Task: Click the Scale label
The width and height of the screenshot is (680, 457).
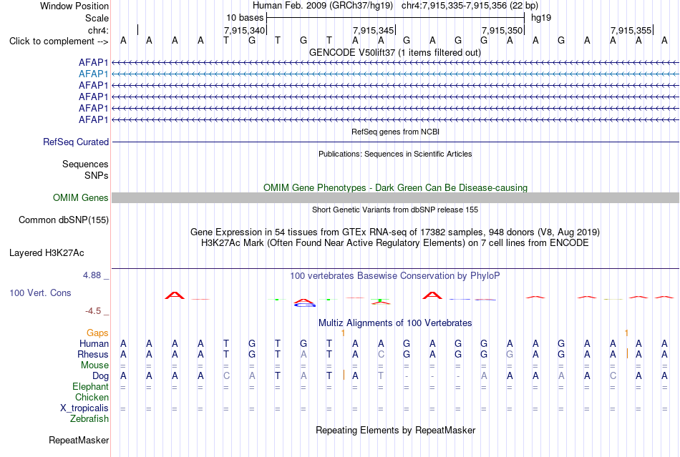Action: pos(97,18)
